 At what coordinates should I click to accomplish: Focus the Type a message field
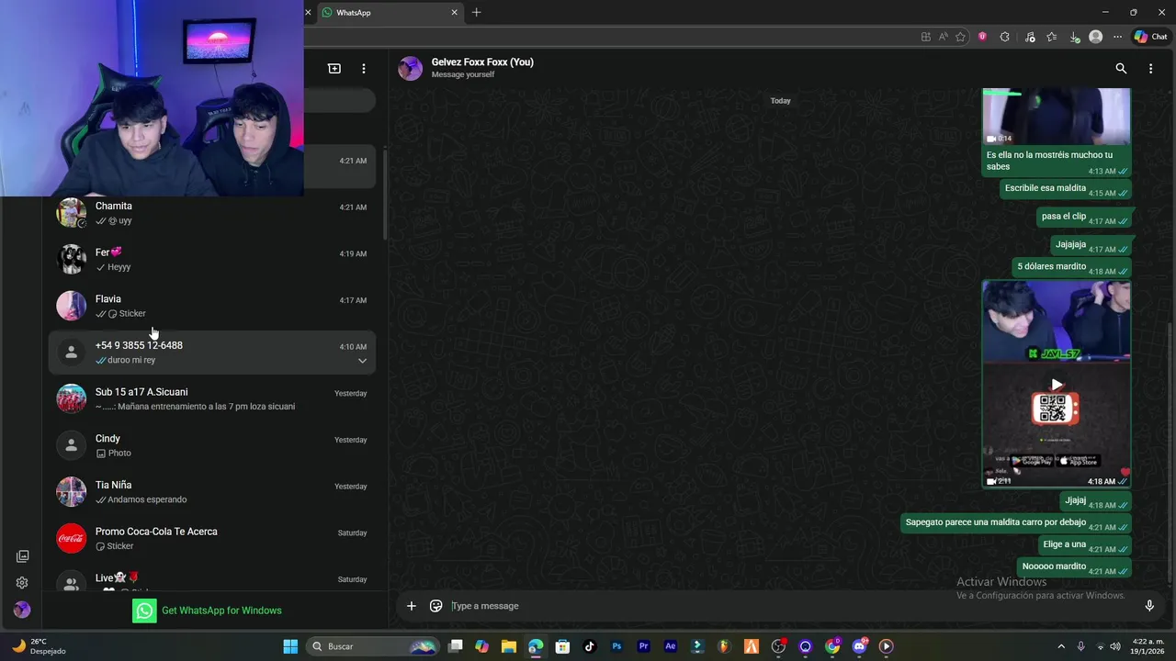coord(790,606)
